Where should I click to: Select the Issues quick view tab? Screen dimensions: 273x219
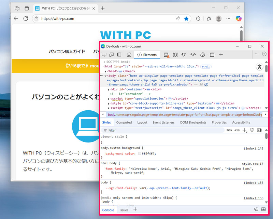coord(124,210)
